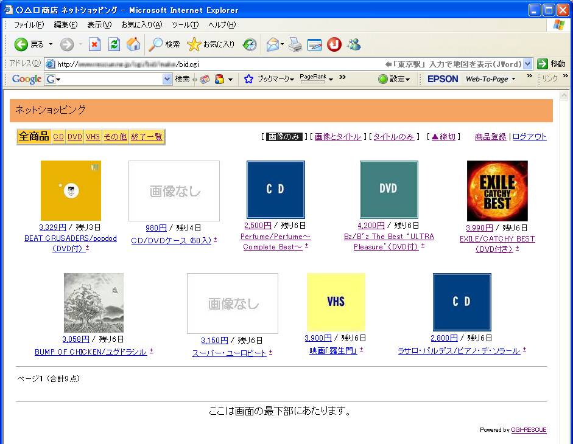573x444 pixels.
Task: Click the Forward arrow icon
Action: pos(67,44)
